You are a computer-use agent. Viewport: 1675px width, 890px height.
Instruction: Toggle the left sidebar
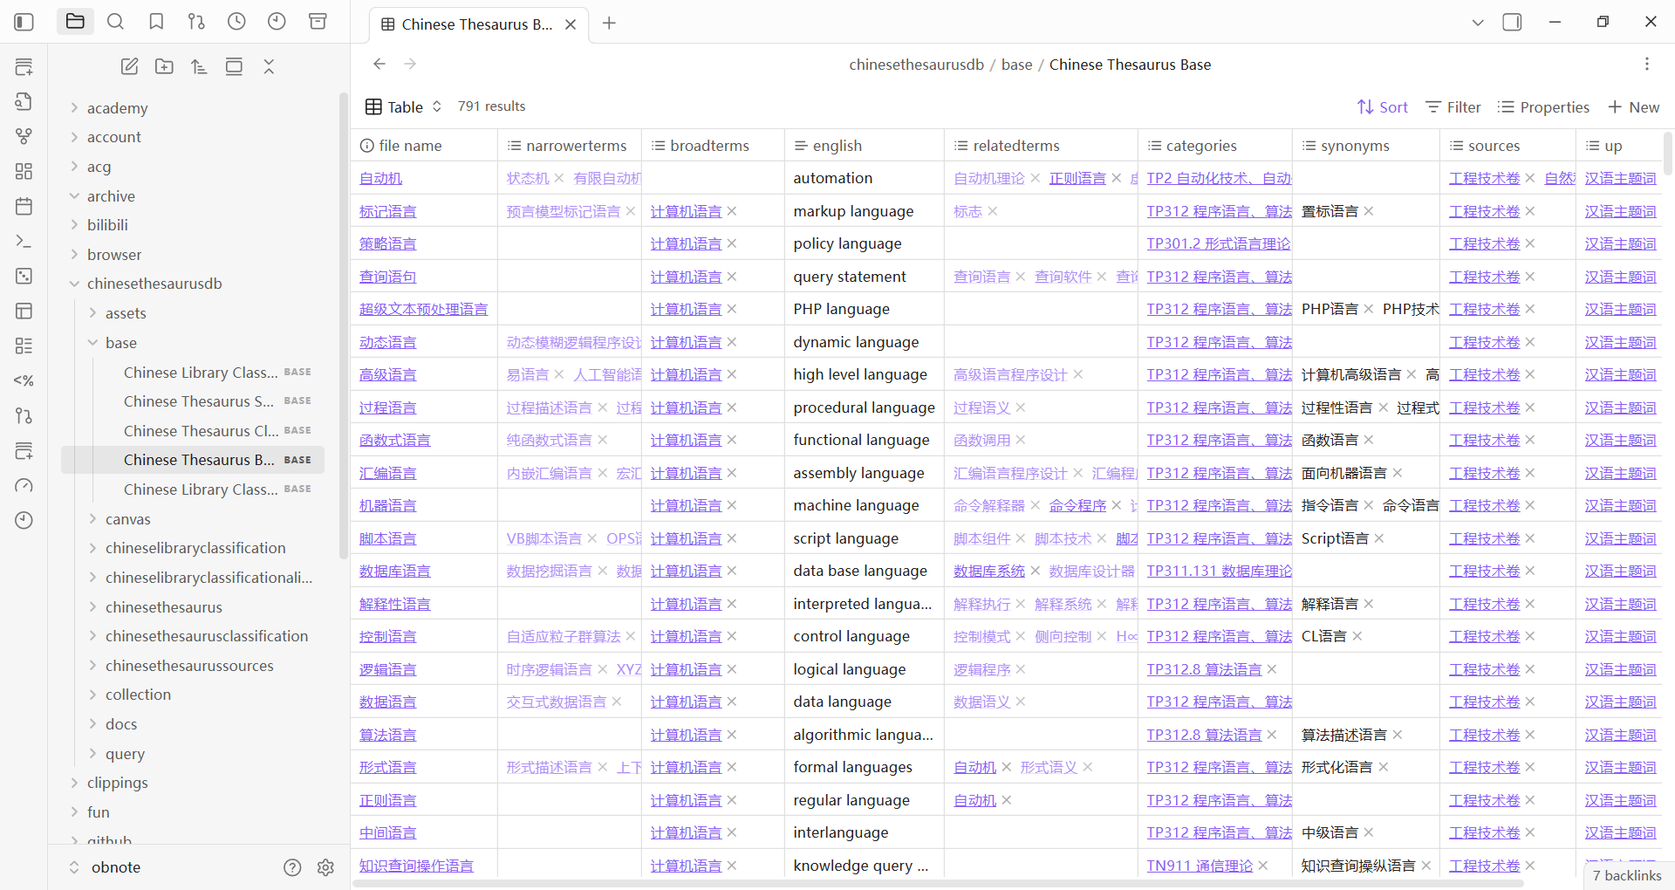(x=24, y=22)
